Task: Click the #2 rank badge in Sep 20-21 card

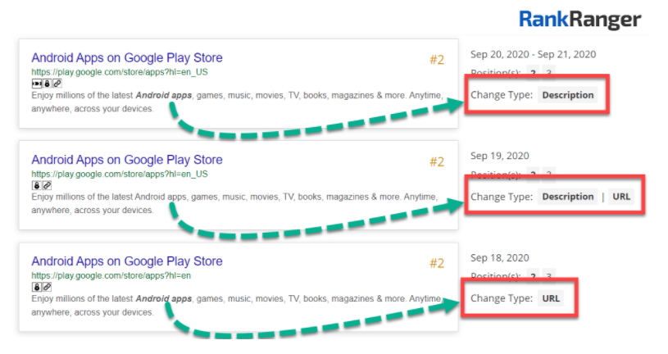Action: pyautogui.click(x=437, y=60)
